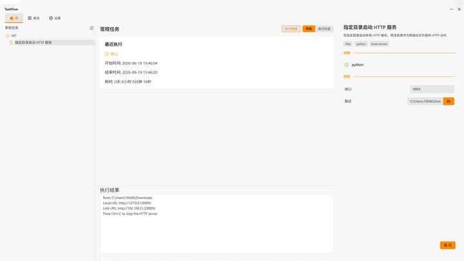Switch to the 发现 discover tab
464x261 pixels.
(34, 18)
